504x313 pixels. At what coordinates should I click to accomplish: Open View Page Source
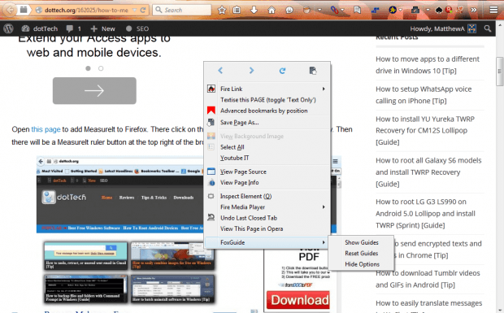click(x=267, y=172)
